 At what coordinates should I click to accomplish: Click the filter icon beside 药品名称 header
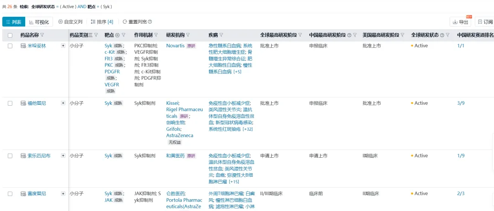pyautogui.click(x=43, y=35)
